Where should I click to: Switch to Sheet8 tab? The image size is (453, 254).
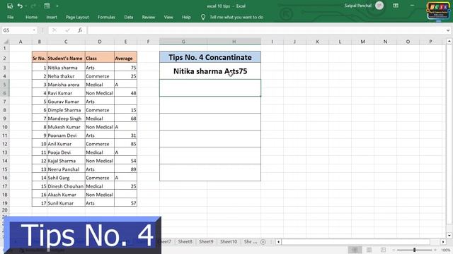[185, 241]
